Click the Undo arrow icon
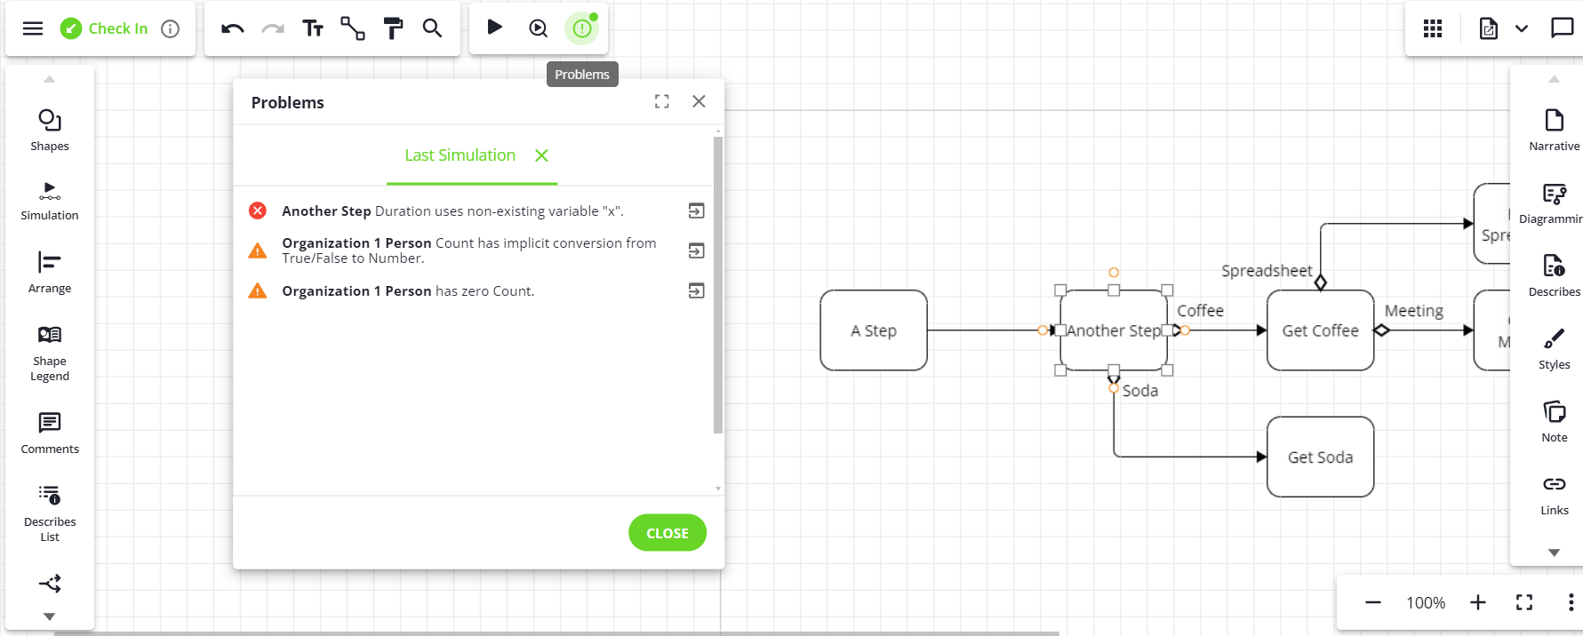This screenshot has width=1583, height=636. pyautogui.click(x=232, y=28)
